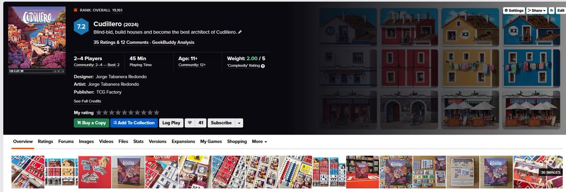Open the first gallery thumbnail in the strip
The image size is (566, 192).
pos(28,172)
